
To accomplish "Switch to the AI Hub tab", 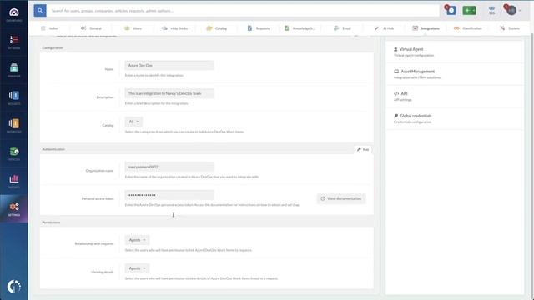I will point(384,28).
